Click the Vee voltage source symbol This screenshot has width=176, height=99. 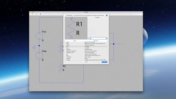tap(39, 56)
